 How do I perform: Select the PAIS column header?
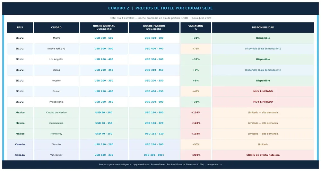(20, 27)
